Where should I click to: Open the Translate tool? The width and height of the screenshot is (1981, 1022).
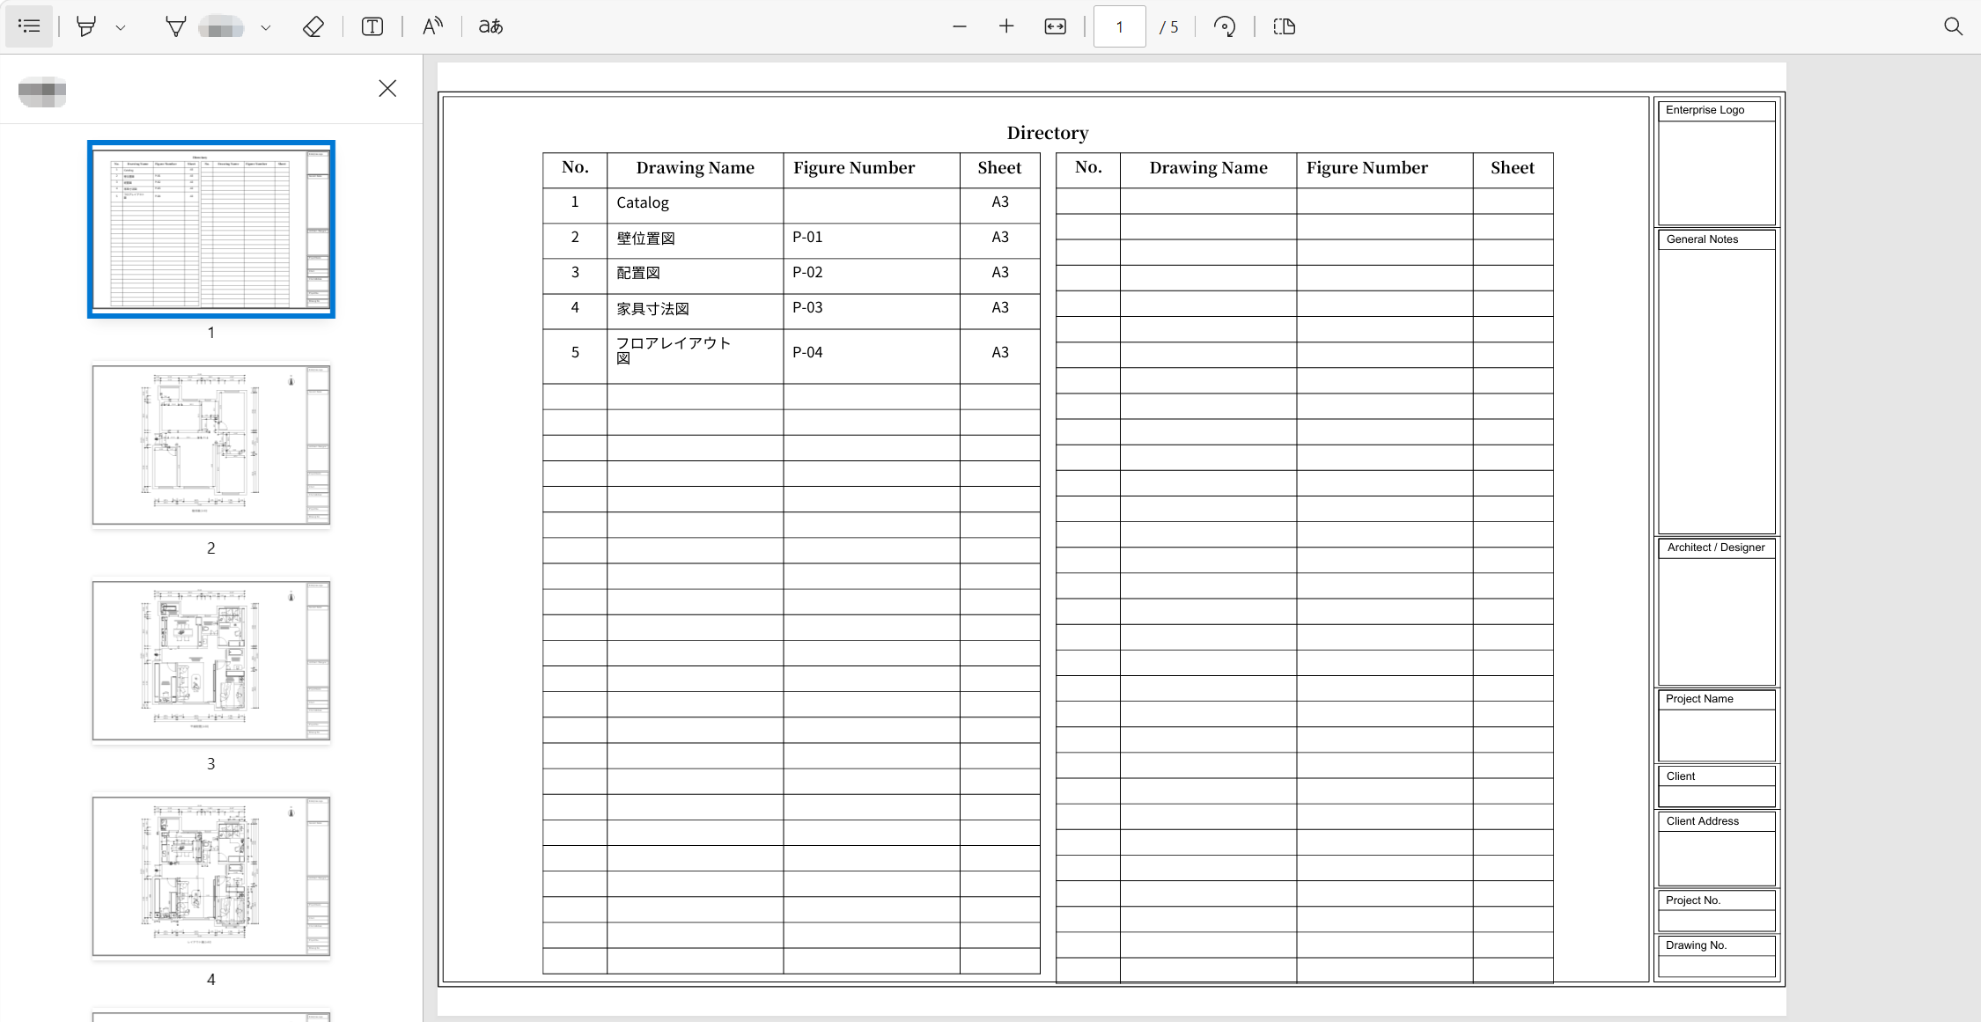(x=491, y=26)
